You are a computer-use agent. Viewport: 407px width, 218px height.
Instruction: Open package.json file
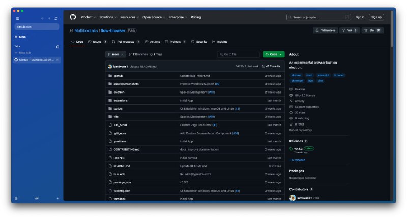coord(122,182)
